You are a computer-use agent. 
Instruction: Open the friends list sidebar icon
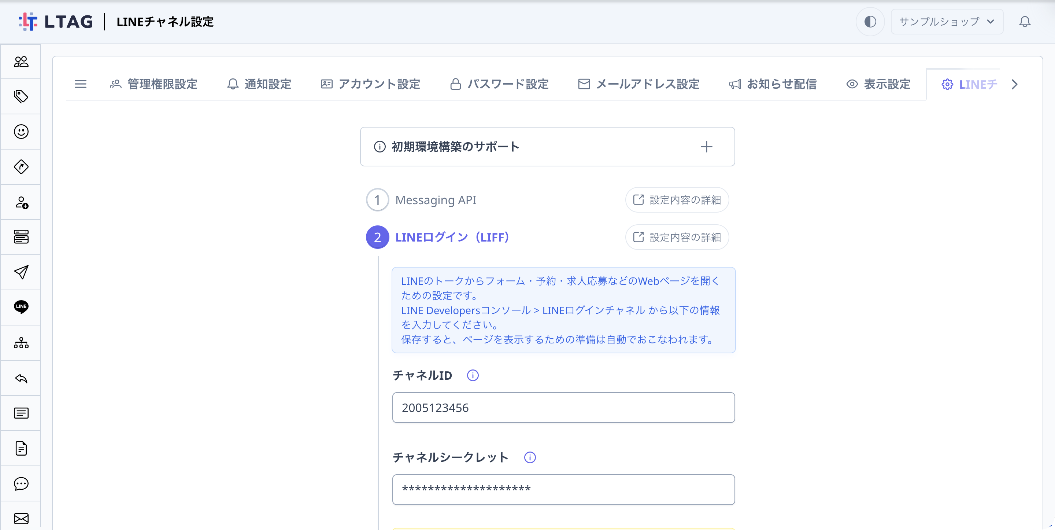pyautogui.click(x=21, y=62)
